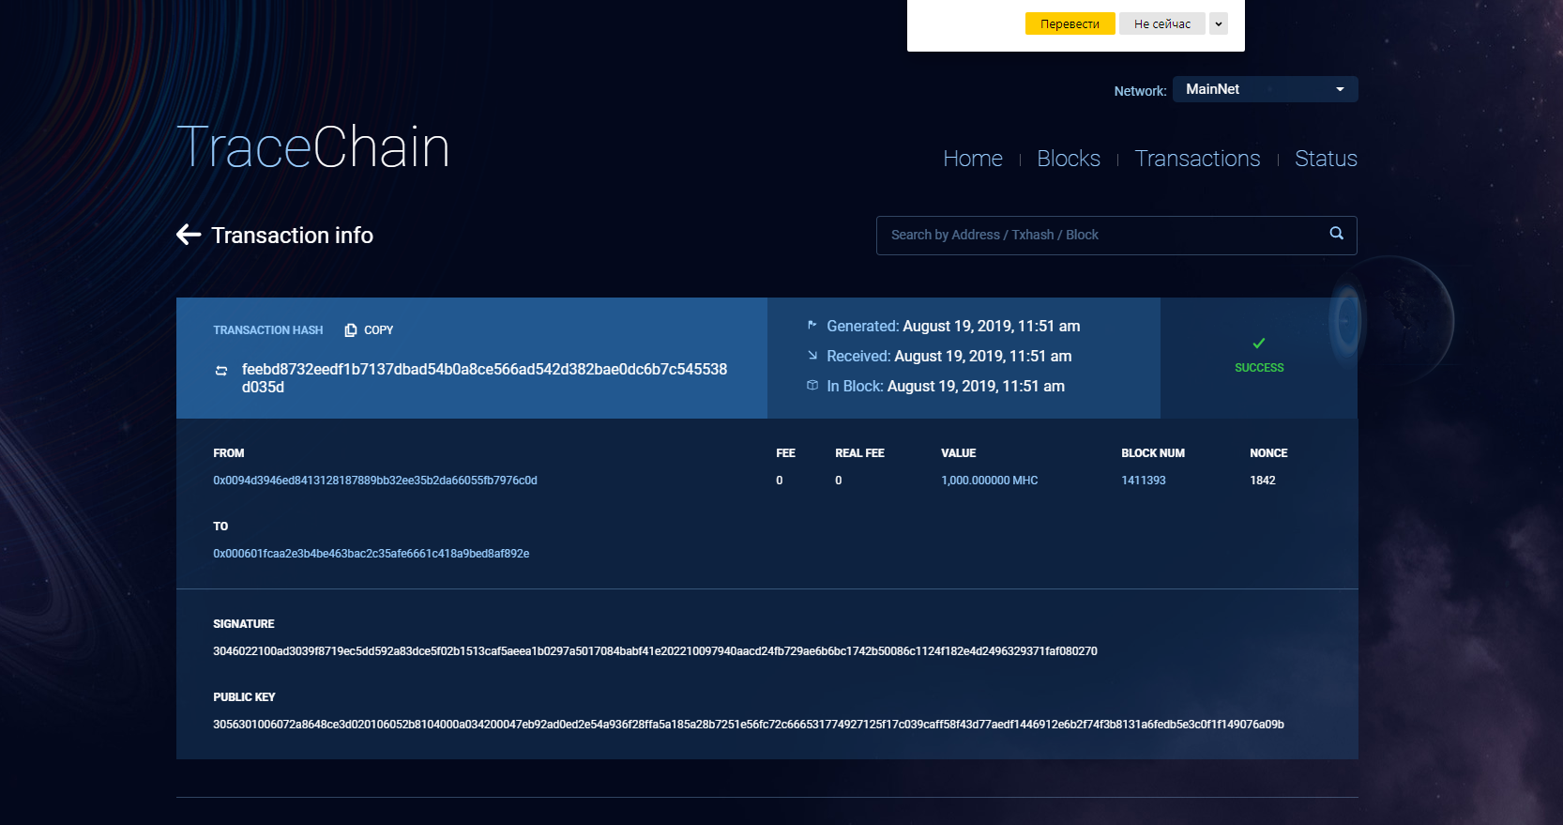Click the public key string starting 3056301006

[x=749, y=725]
